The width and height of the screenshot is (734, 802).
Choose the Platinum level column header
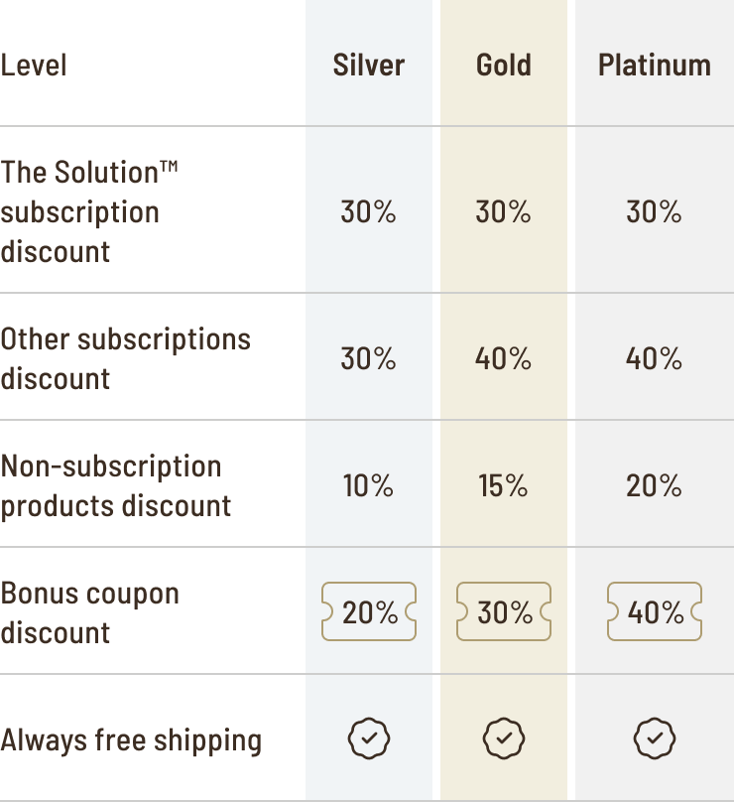[655, 66]
